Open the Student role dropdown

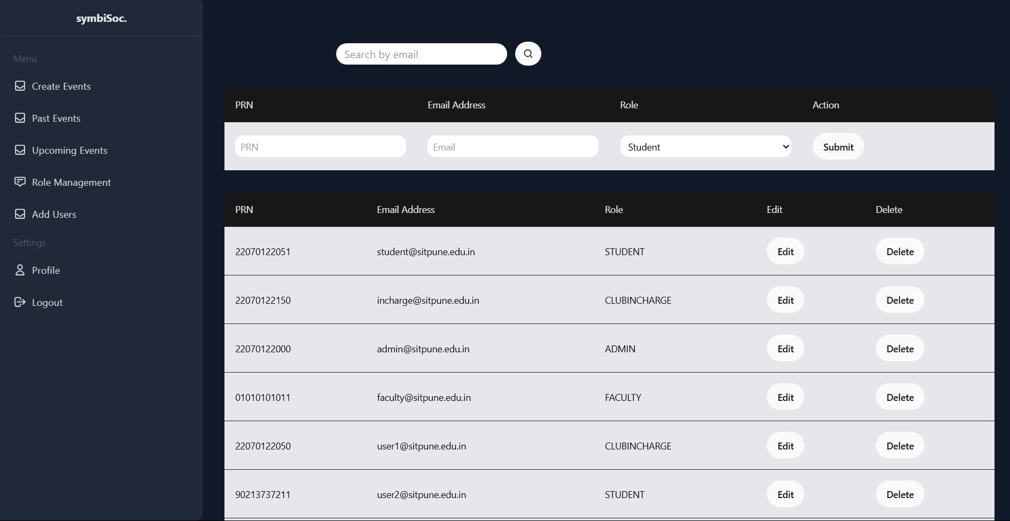(x=705, y=146)
